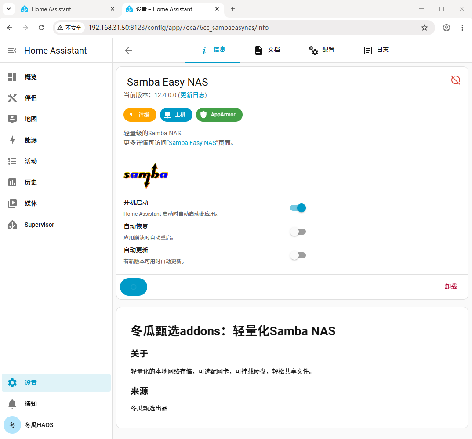Open the 地图 map icon in sidebar

(12, 119)
